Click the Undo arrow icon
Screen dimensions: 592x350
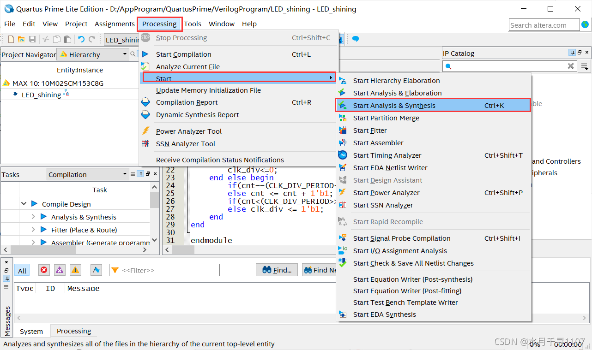point(81,40)
